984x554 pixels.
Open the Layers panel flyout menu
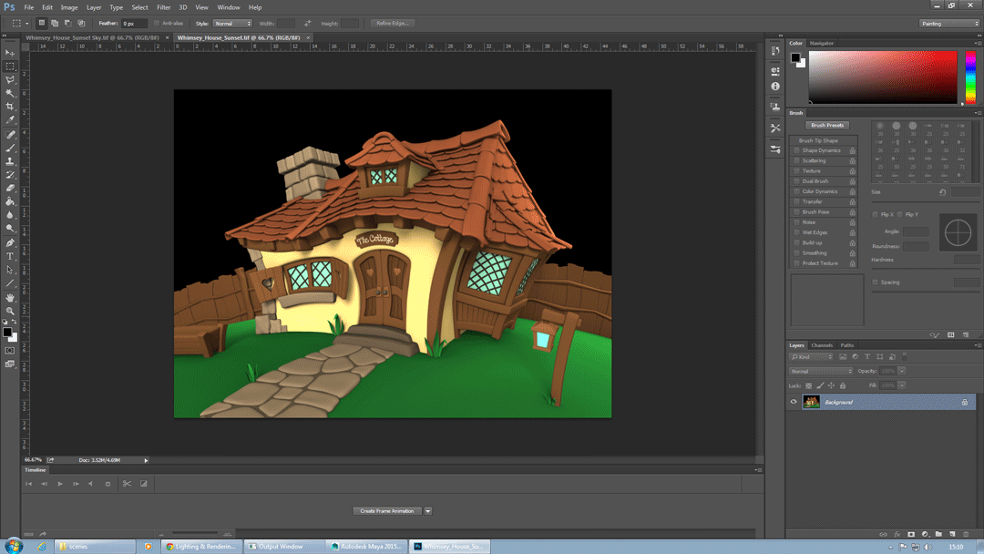point(977,345)
